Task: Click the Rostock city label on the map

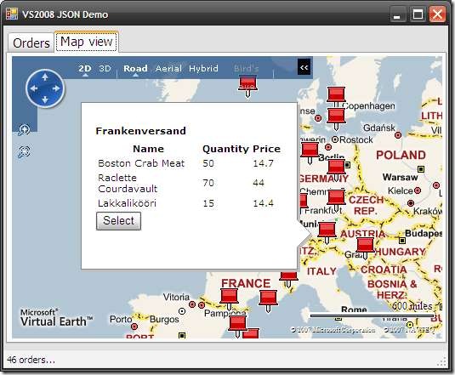Action: coord(356,139)
